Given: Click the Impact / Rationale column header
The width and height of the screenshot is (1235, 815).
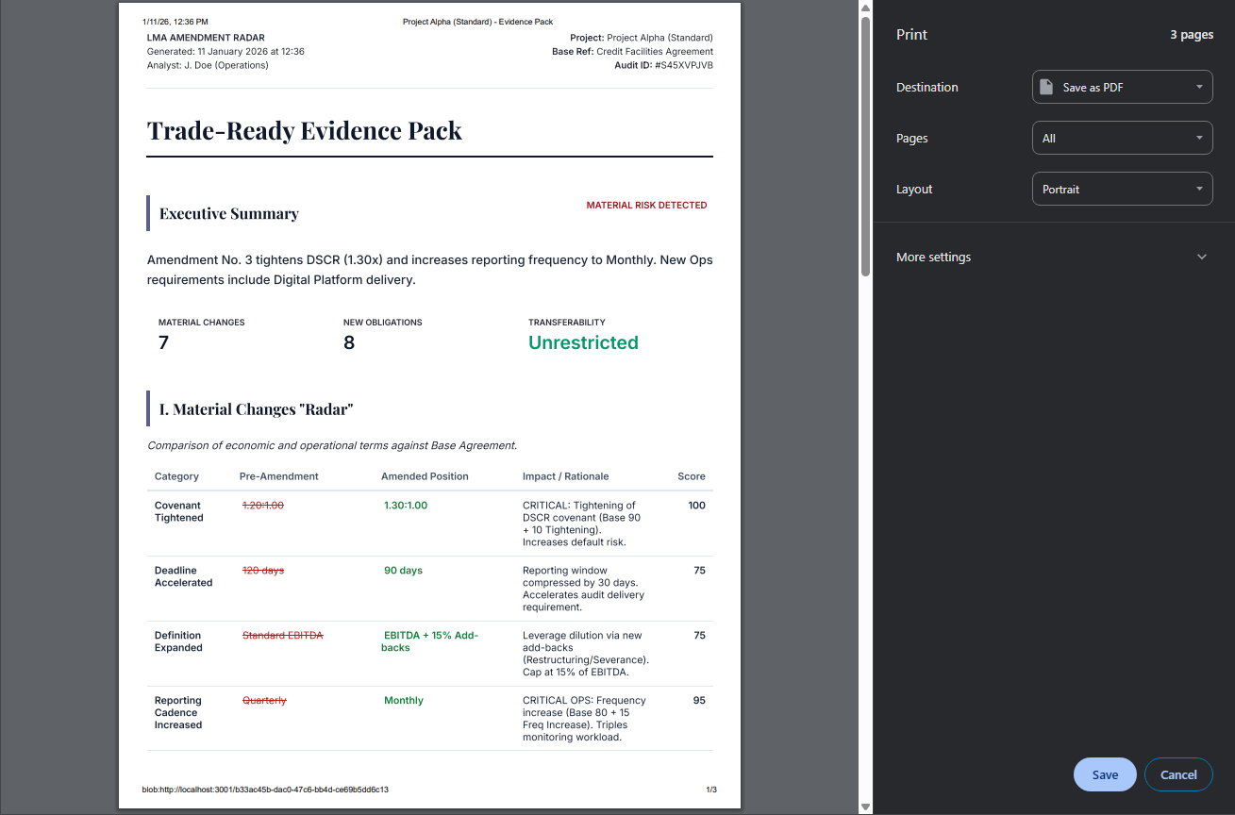Looking at the screenshot, I should point(566,476).
